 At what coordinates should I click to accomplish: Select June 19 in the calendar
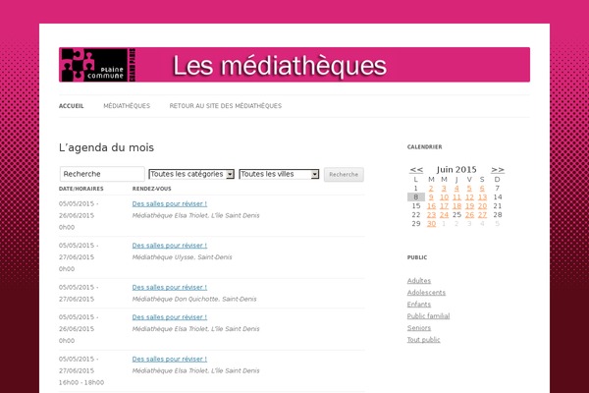(x=469, y=206)
